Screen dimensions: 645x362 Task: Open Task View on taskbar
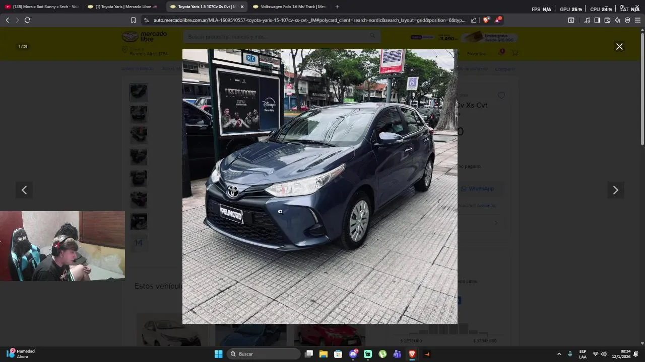pyautogui.click(x=309, y=354)
